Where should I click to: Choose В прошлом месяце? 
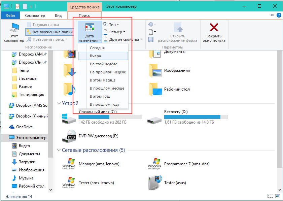[x=103, y=88]
